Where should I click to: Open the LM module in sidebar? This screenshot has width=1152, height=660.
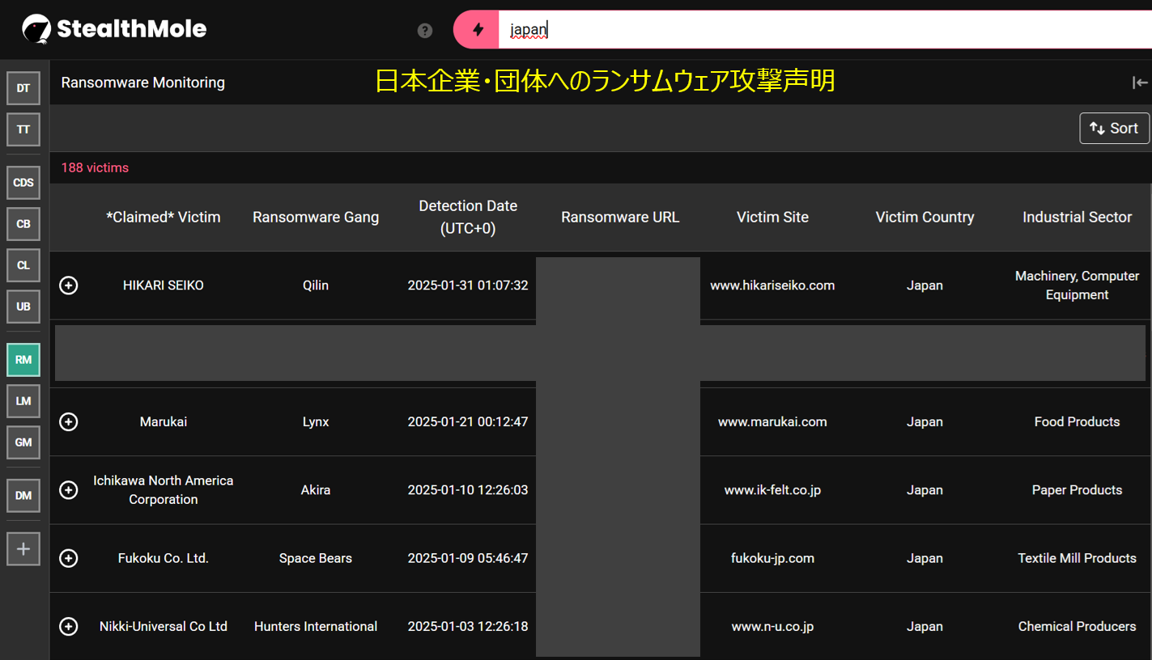click(x=23, y=401)
